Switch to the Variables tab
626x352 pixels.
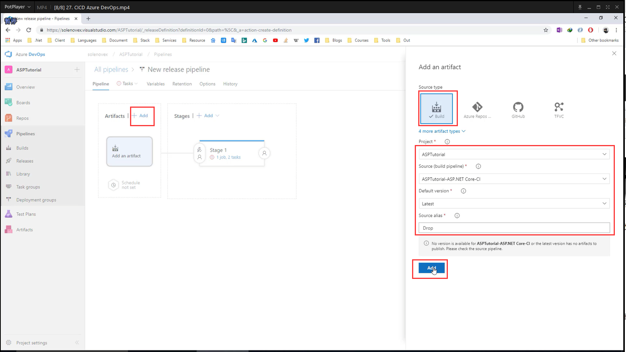[x=155, y=84]
